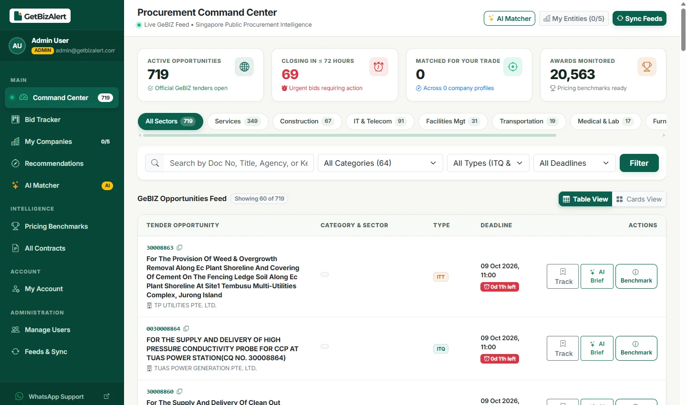Open Benchmark for TP Utilities tender
This screenshot has width=687, height=405.
[x=636, y=276]
